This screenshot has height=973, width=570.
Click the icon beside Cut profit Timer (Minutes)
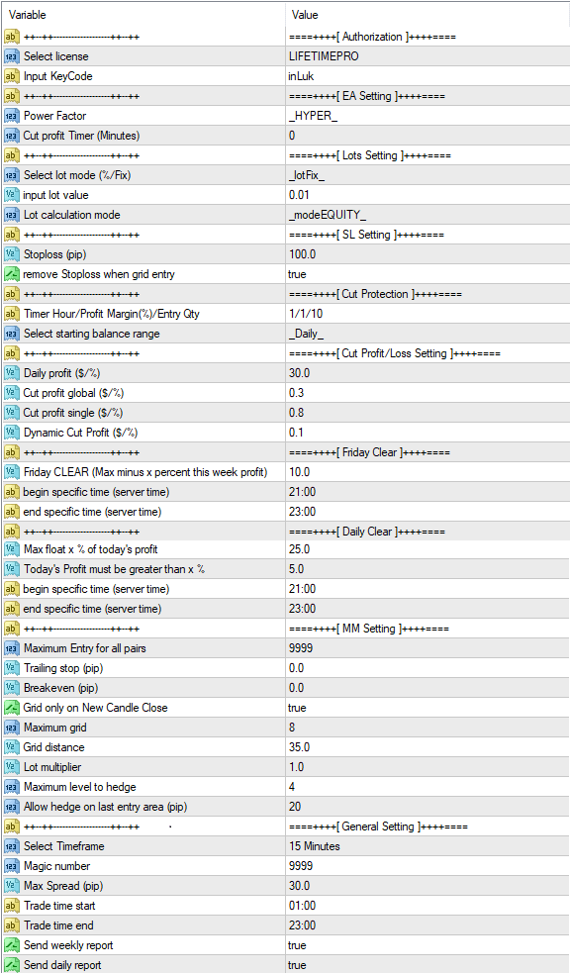12,136
